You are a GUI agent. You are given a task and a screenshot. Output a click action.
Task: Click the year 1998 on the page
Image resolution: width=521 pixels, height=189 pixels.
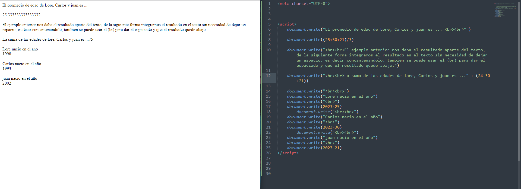pyautogui.click(x=7, y=54)
